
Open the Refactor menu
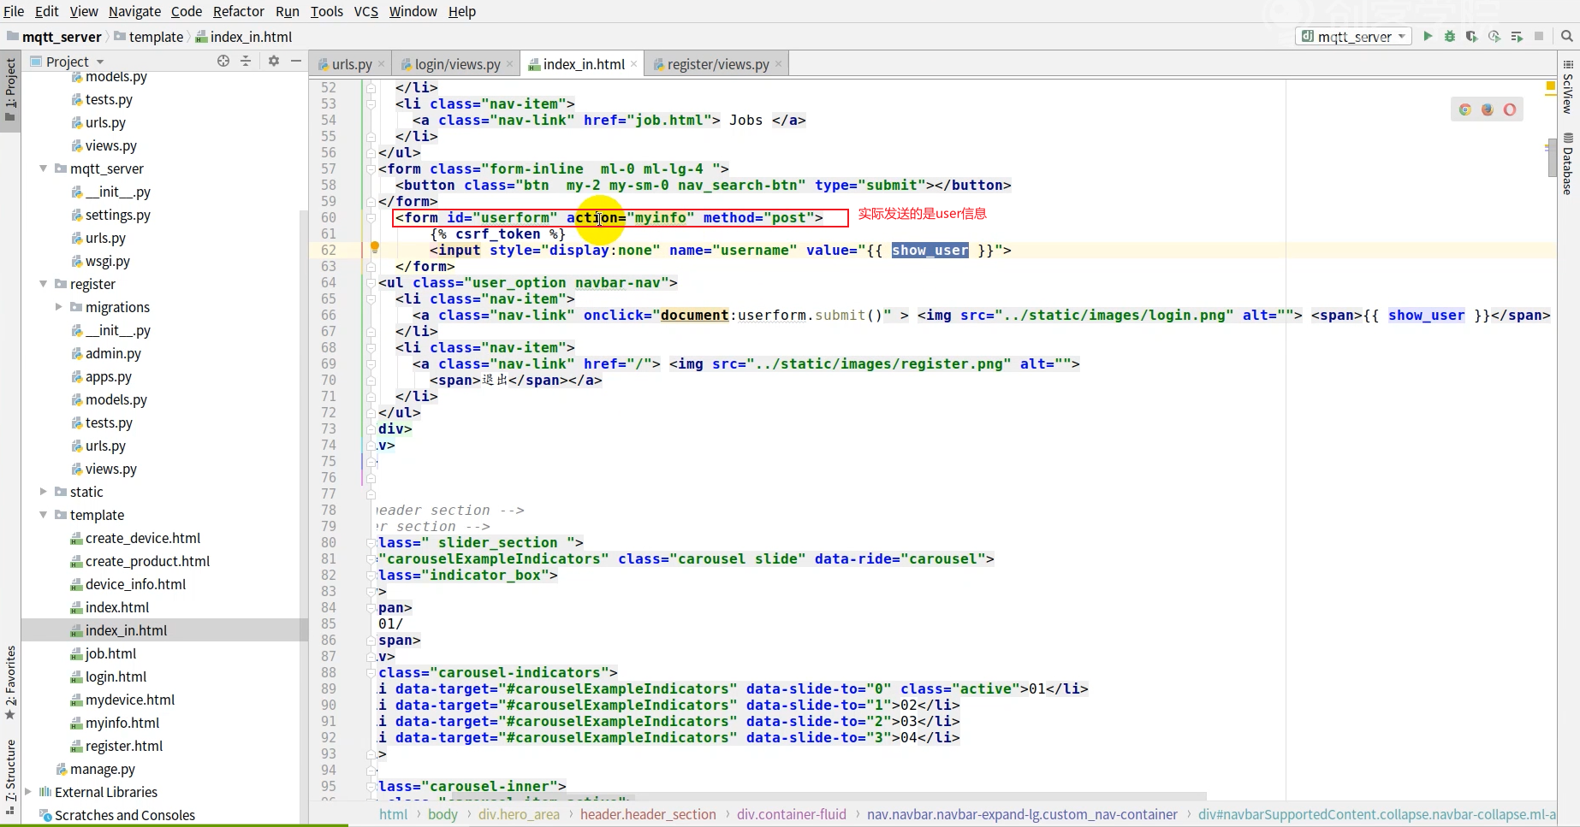click(239, 11)
